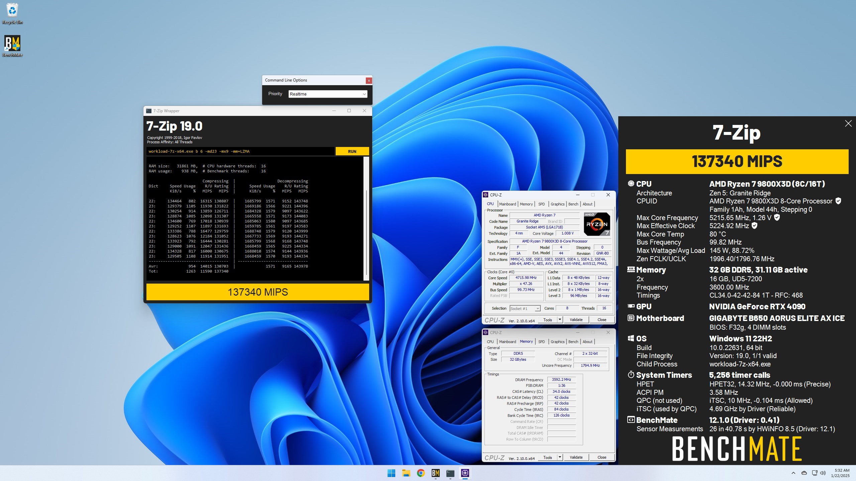This screenshot has width=856, height=481.
Task: Show hidden system tray icons
Action: pyautogui.click(x=793, y=473)
